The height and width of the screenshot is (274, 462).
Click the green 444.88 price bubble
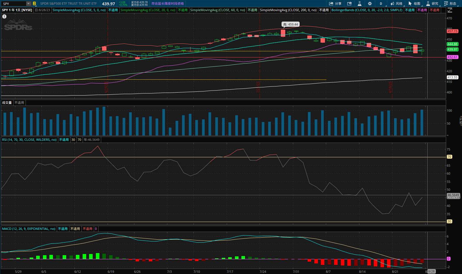click(452, 44)
